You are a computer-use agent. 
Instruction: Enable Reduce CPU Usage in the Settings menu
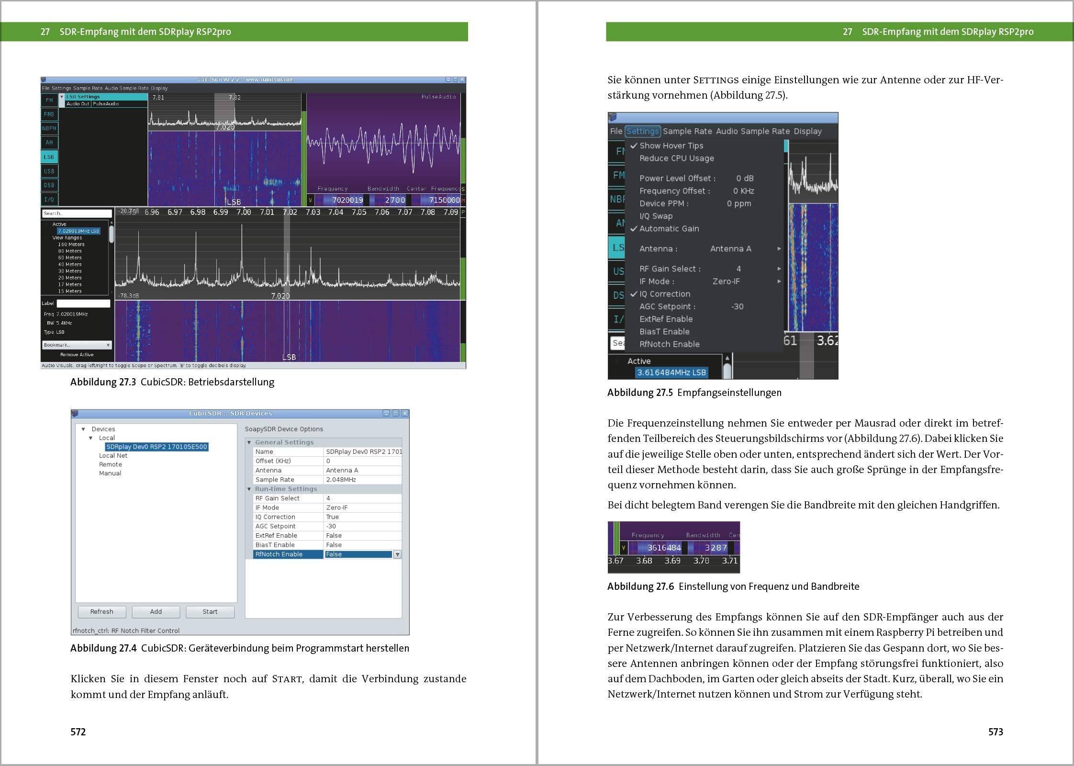coord(676,158)
